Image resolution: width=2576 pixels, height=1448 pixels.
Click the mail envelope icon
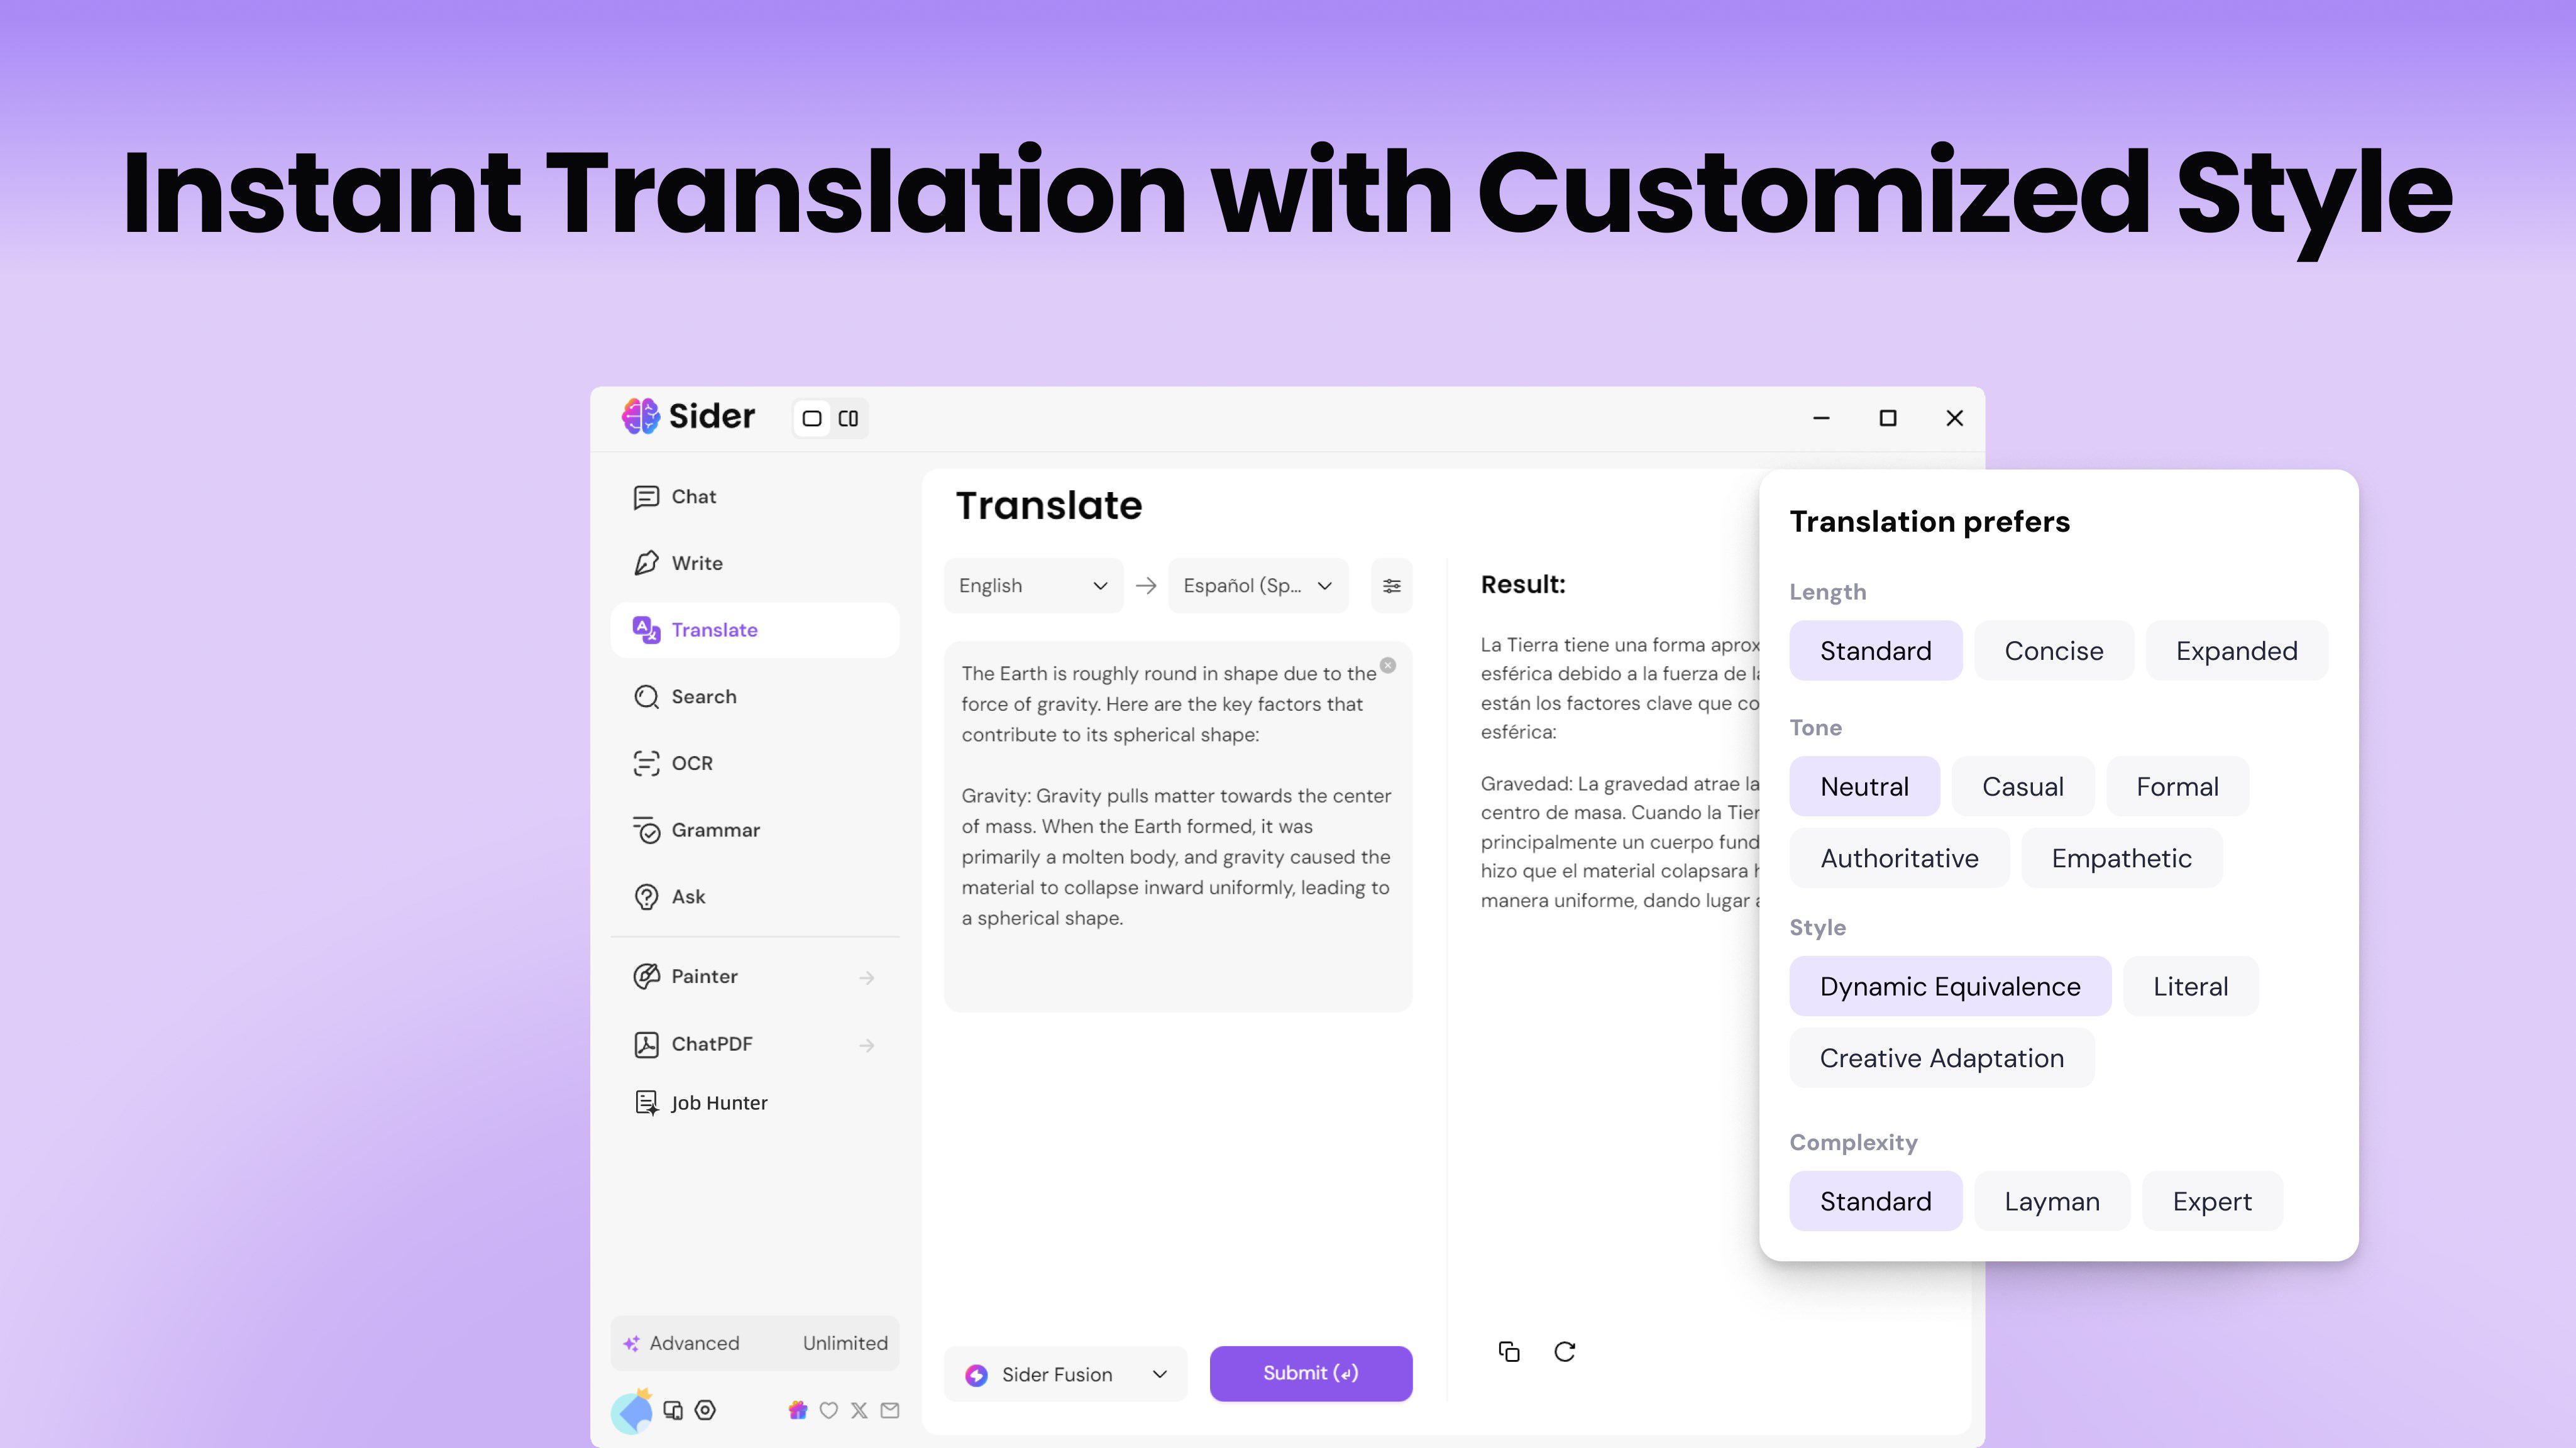(890, 1410)
